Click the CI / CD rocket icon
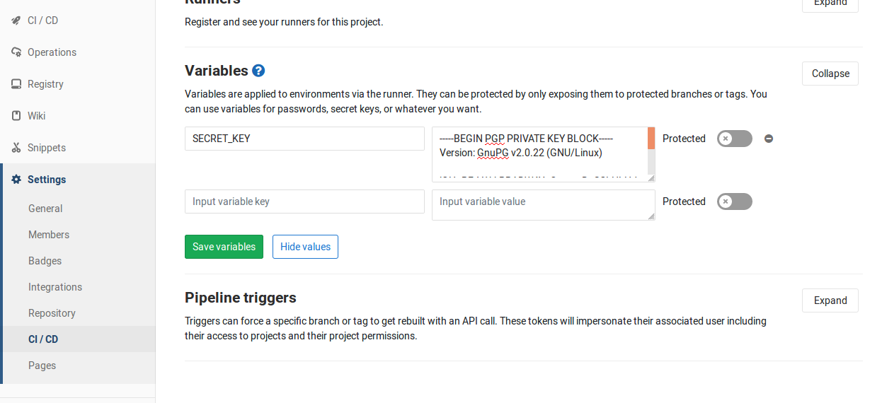 coord(16,21)
